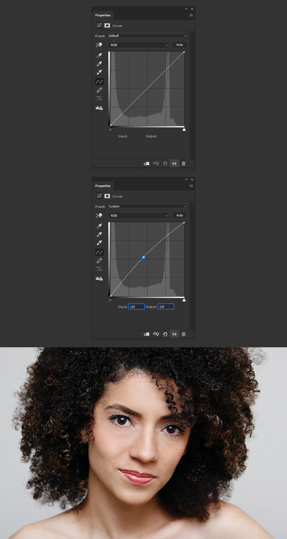
Task: Open RGB channel dropdown in top panel
Action: click(x=138, y=45)
